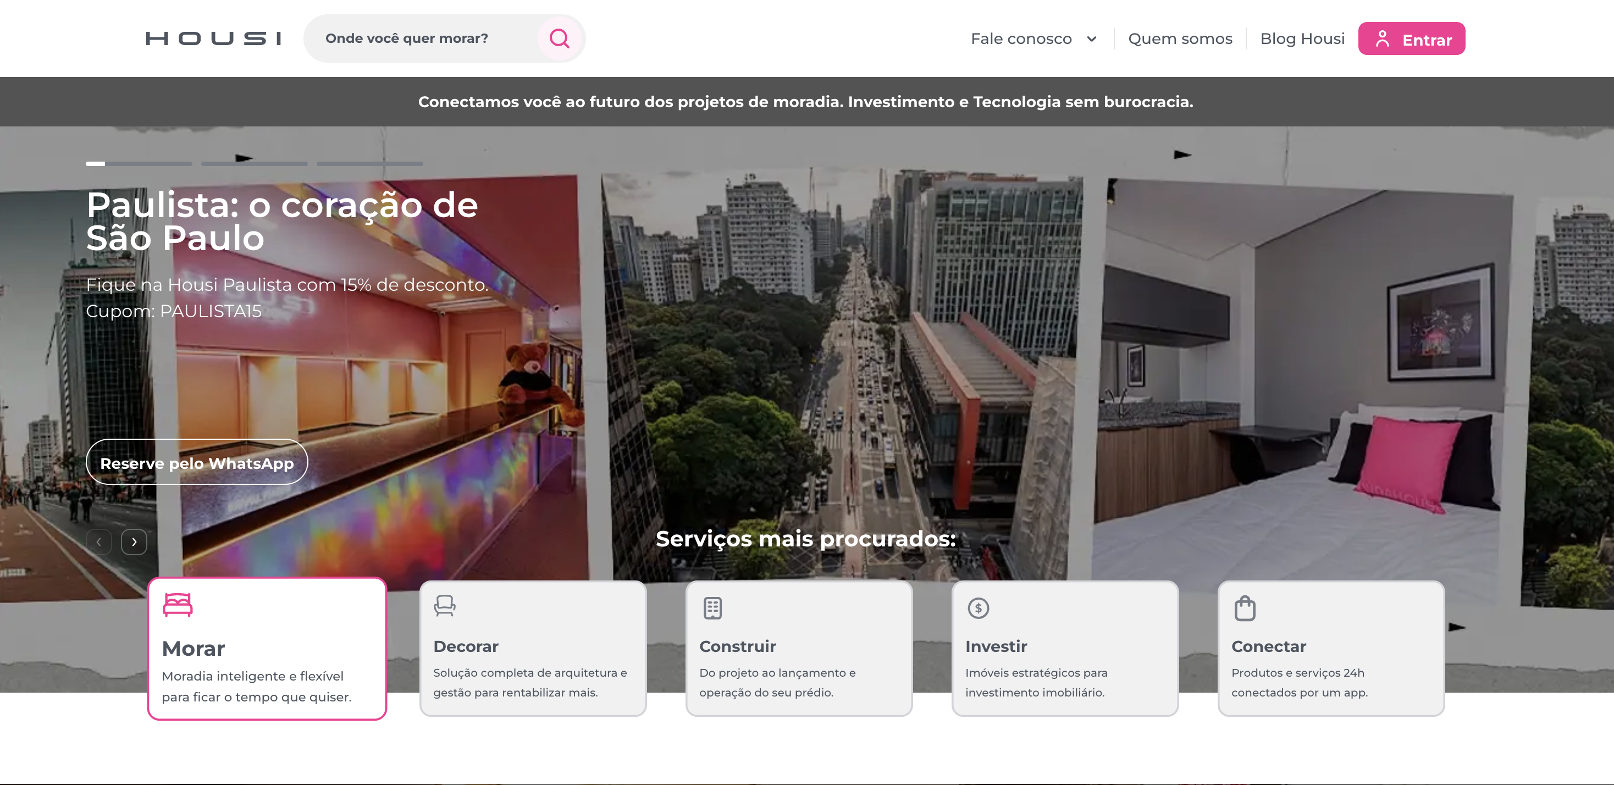Click the dollar coin icon on Investir card
Viewport: 1614px width, 785px height.
(x=978, y=607)
